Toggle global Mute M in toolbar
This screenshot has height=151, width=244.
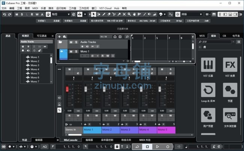coord(17,15)
